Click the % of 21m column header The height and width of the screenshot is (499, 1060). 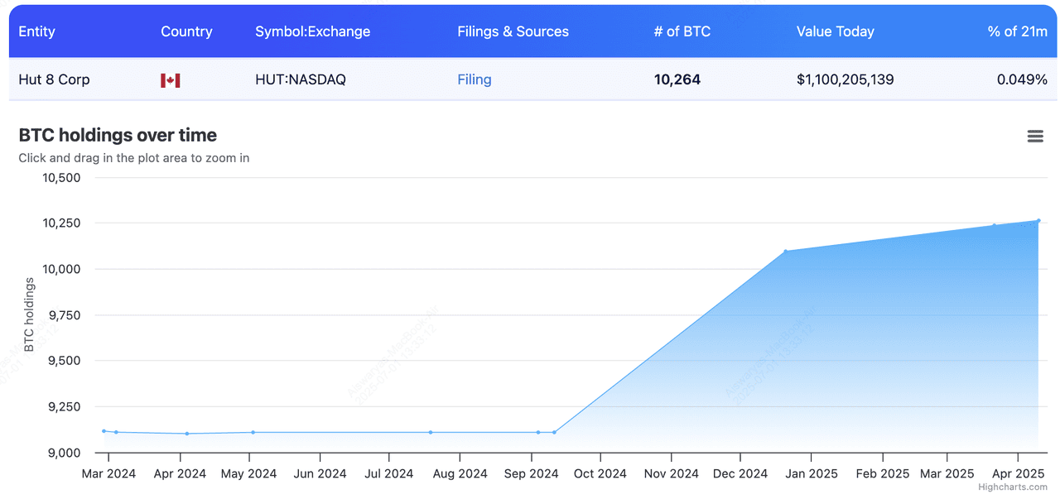pyautogui.click(x=1017, y=31)
